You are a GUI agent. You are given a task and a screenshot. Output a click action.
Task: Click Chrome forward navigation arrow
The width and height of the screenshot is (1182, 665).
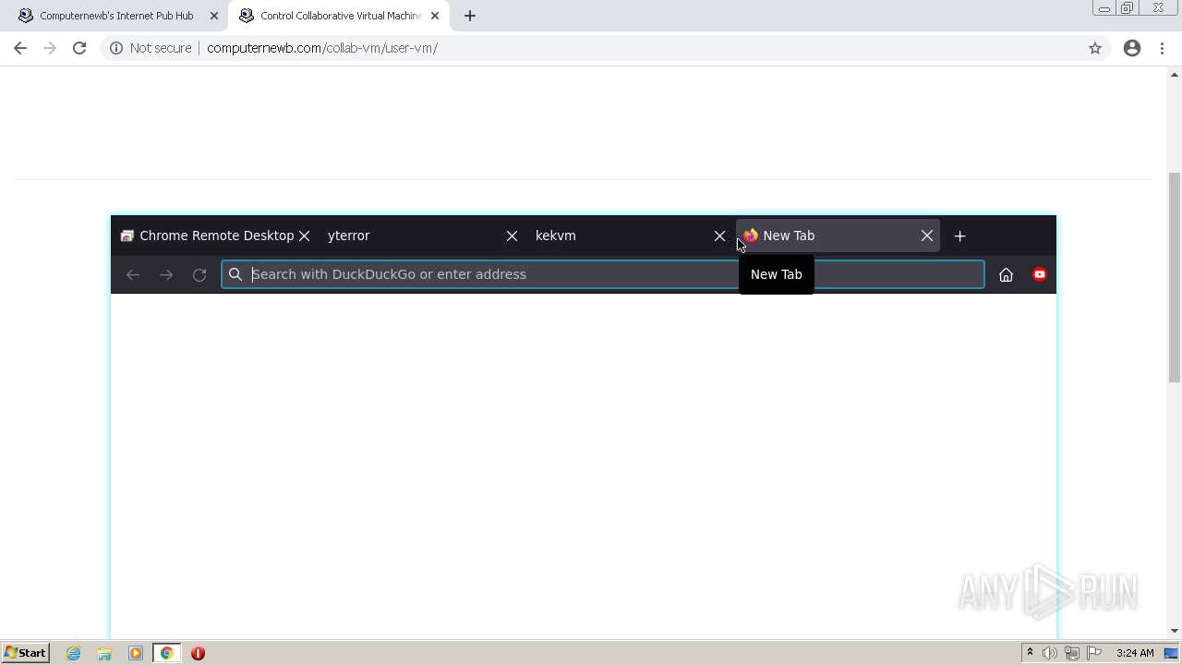point(50,48)
